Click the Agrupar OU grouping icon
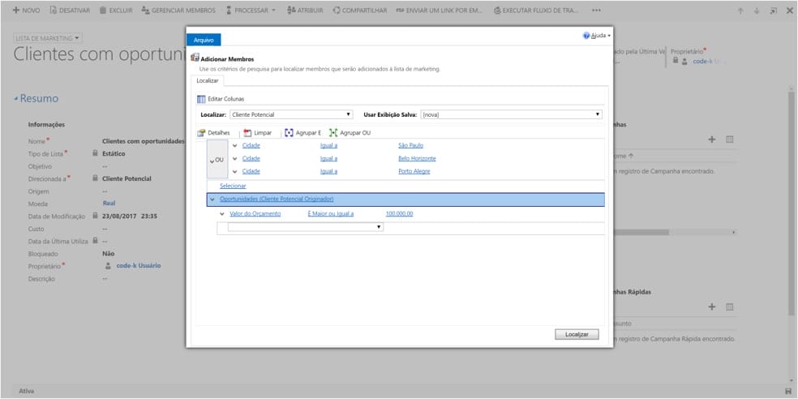 click(x=333, y=132)
